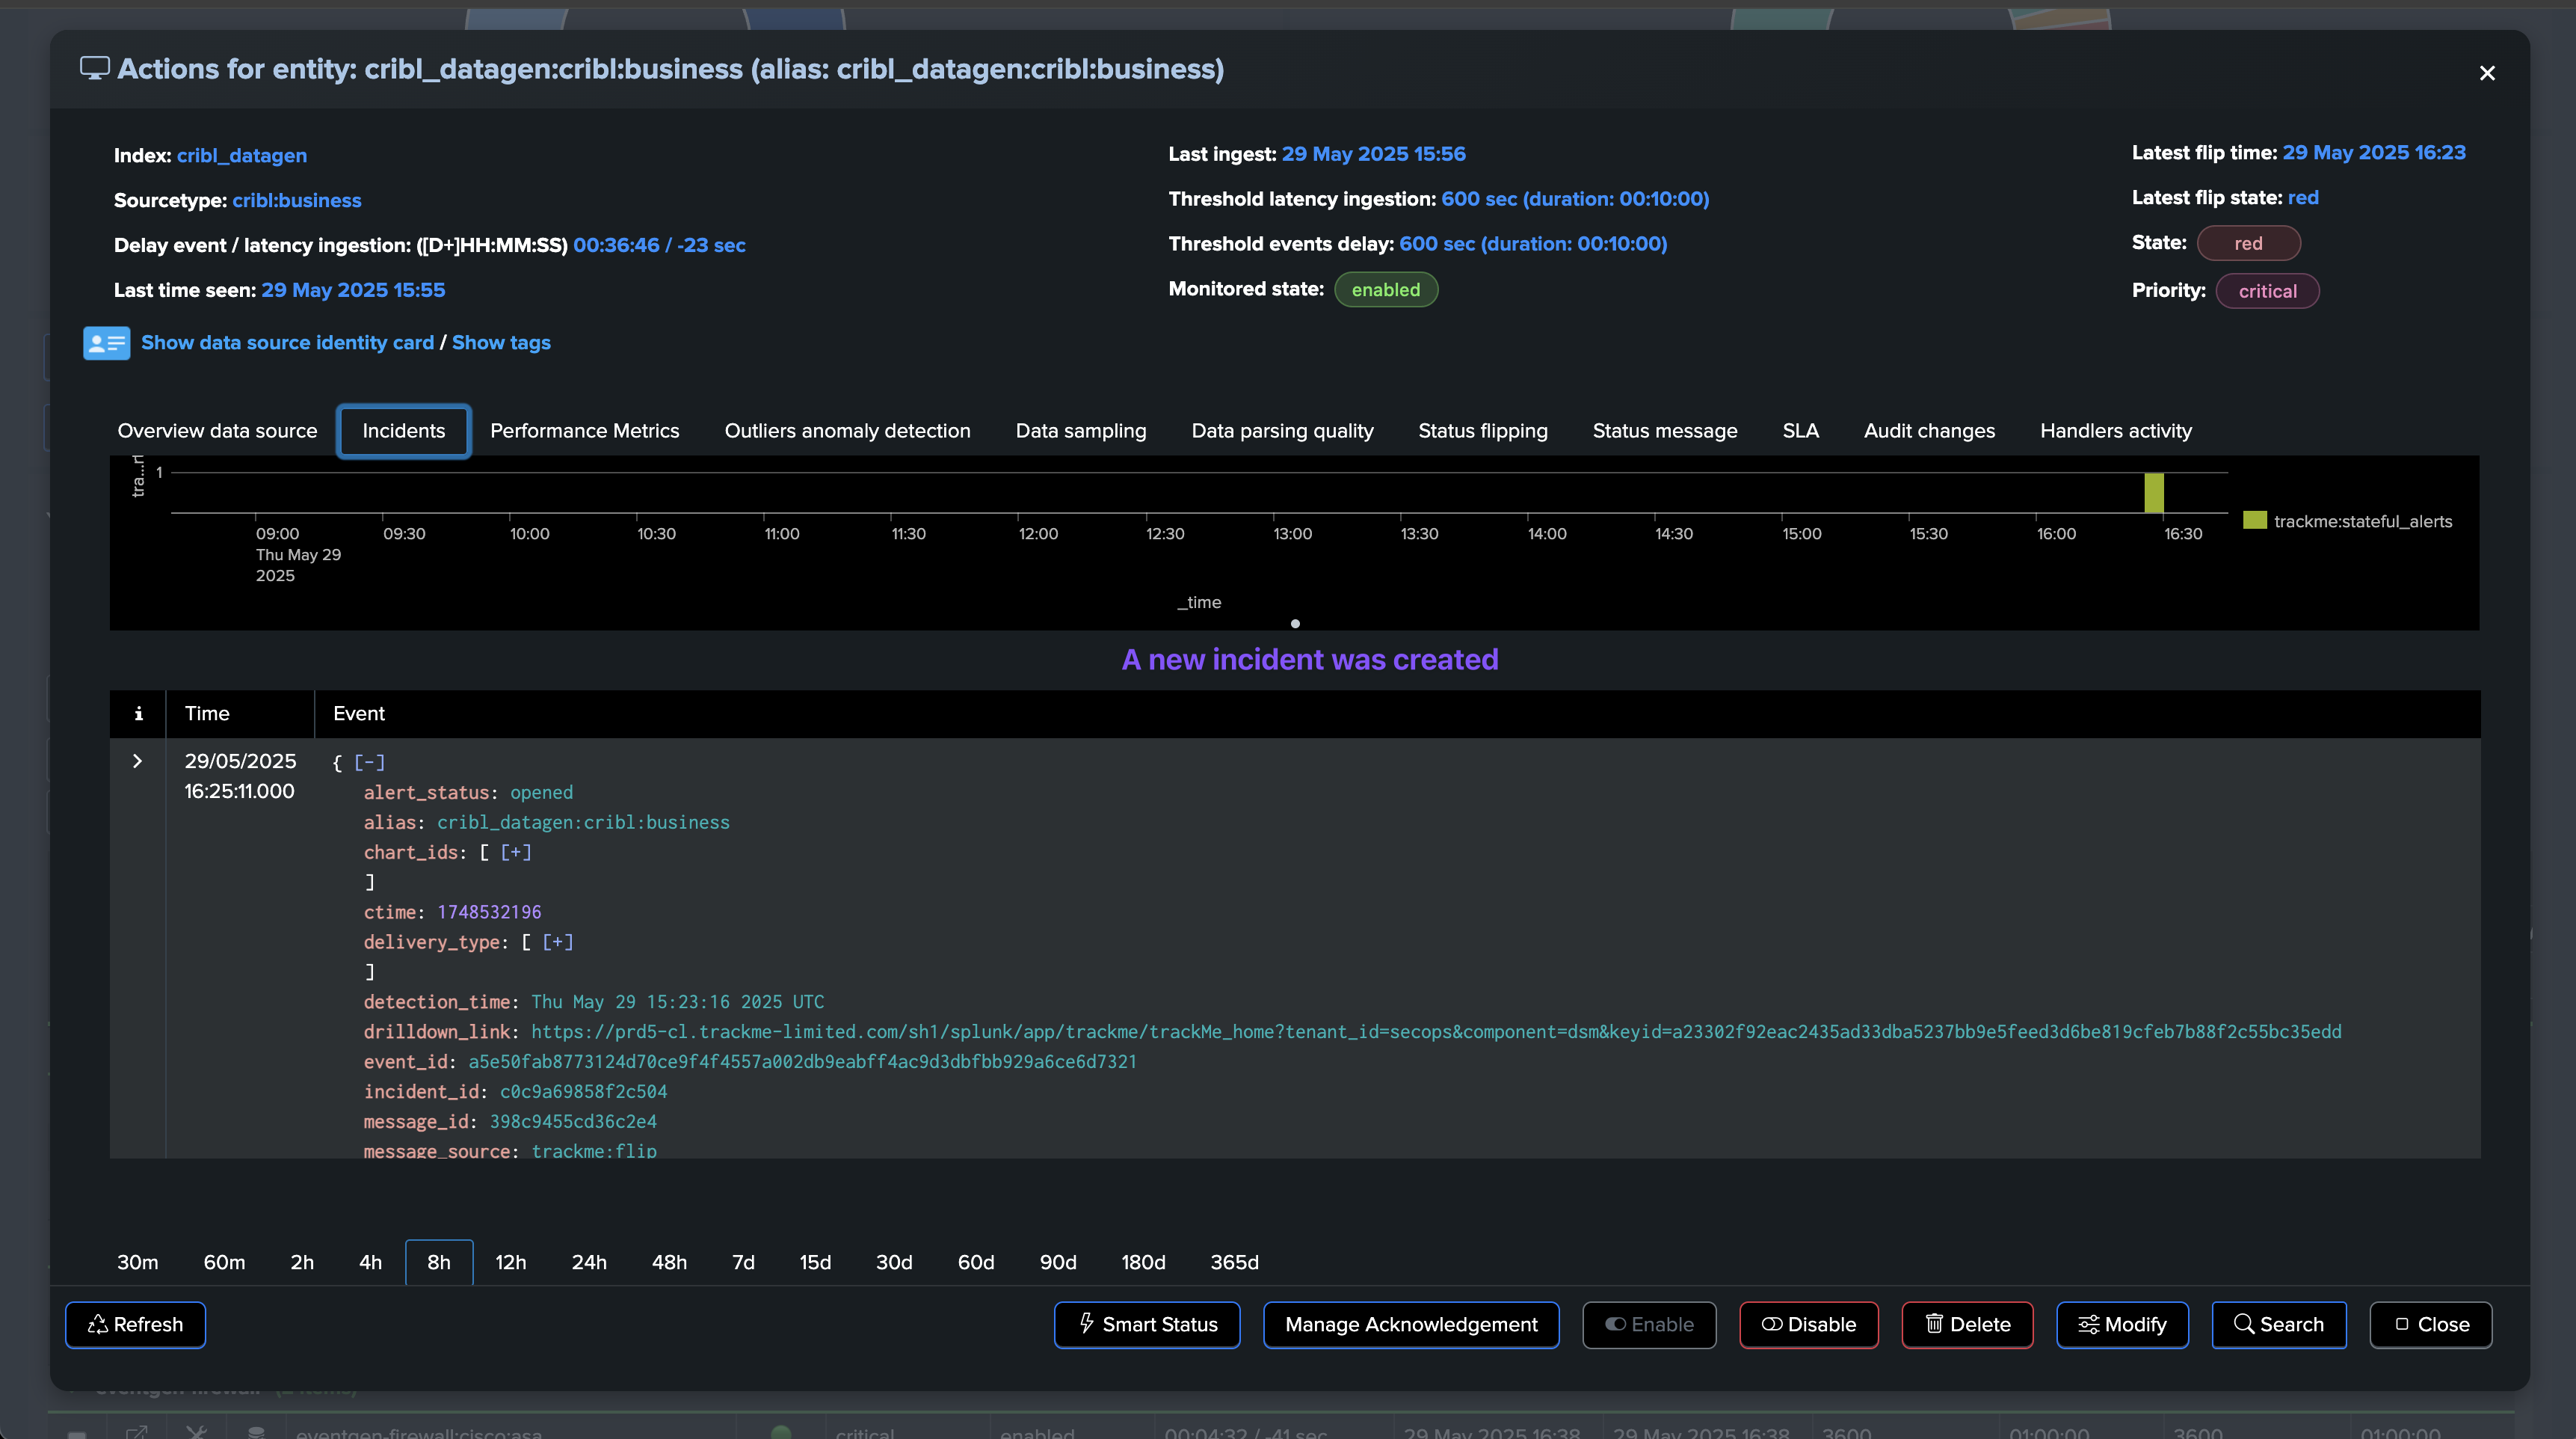This screenshot has width=2576, height=1439.
Task: Click the identity card icon
Action: [x=106, y=343]
